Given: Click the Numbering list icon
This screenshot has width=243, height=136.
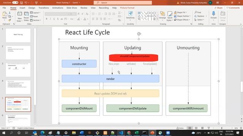Looking at the screenshot, I should pyautogui.click(x=99, y=14).
